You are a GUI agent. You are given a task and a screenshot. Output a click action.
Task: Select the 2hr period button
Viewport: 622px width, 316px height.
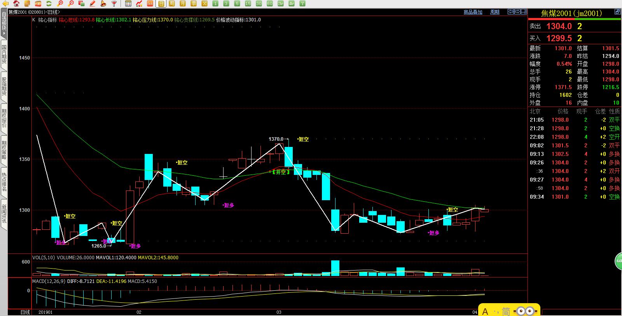(281, 3)
